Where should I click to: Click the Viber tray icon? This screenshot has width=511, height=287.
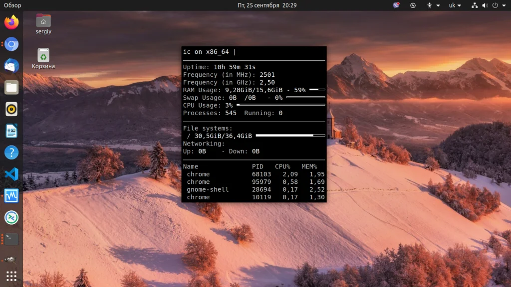(396, 5)
